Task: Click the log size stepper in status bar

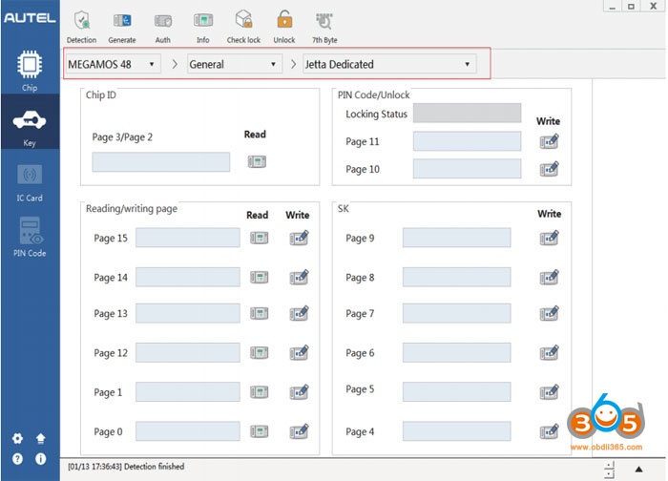Action: click(610, 470)
